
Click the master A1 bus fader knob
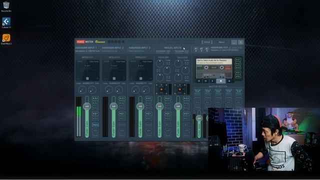point(199,118)
